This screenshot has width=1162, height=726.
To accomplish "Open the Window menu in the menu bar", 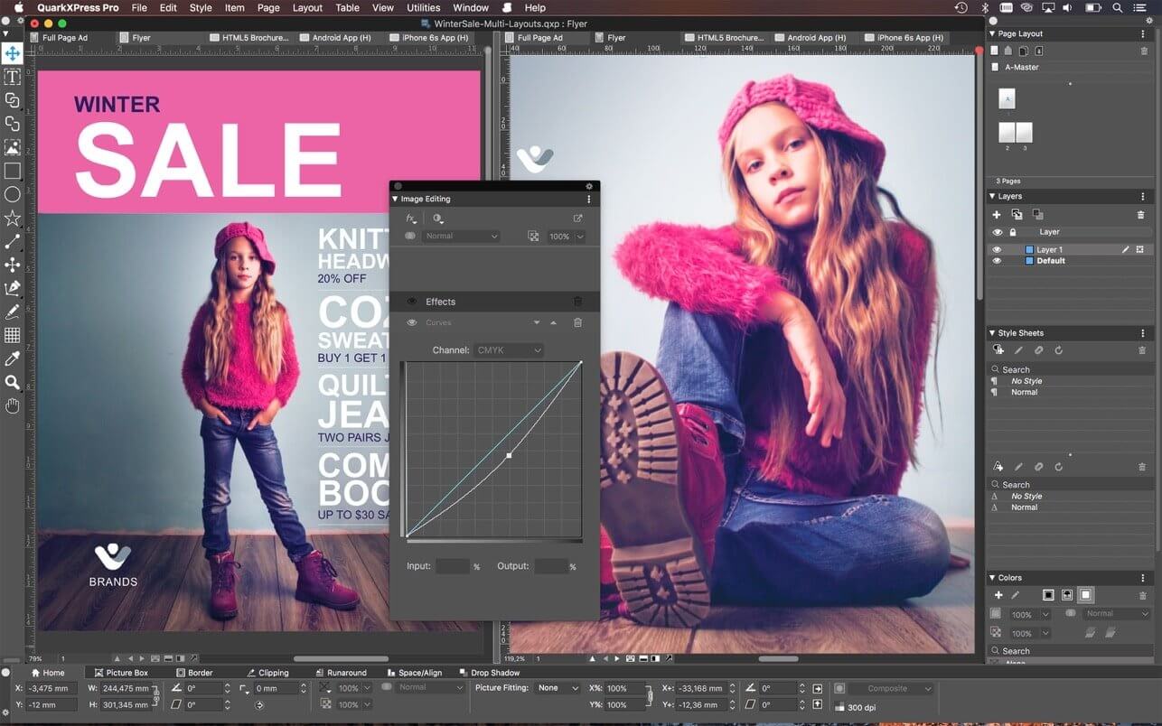I will [470, 7].
